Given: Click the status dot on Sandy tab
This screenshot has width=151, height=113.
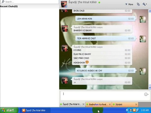Looking at the screenshot, I should (x=61, y=104).
